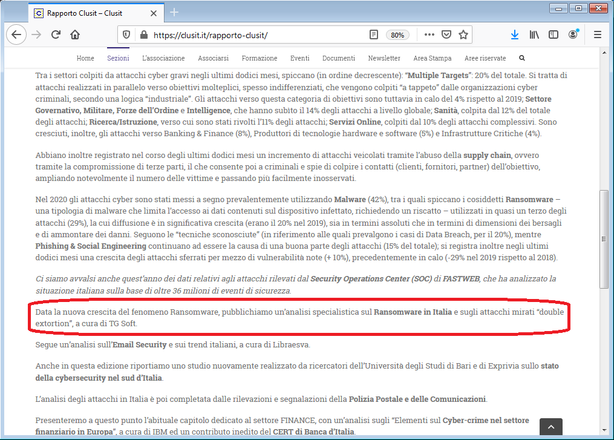This screenshot has width=614, height=440.
Task: Click the bold text 'Email Security'
Action: point(139,345)
